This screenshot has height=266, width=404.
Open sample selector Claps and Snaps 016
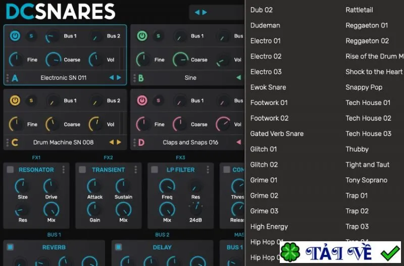point(190,142)
